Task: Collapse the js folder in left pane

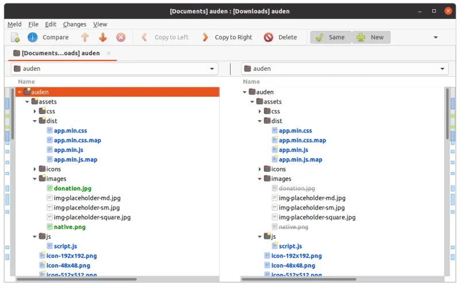Action: pos(34,237)
